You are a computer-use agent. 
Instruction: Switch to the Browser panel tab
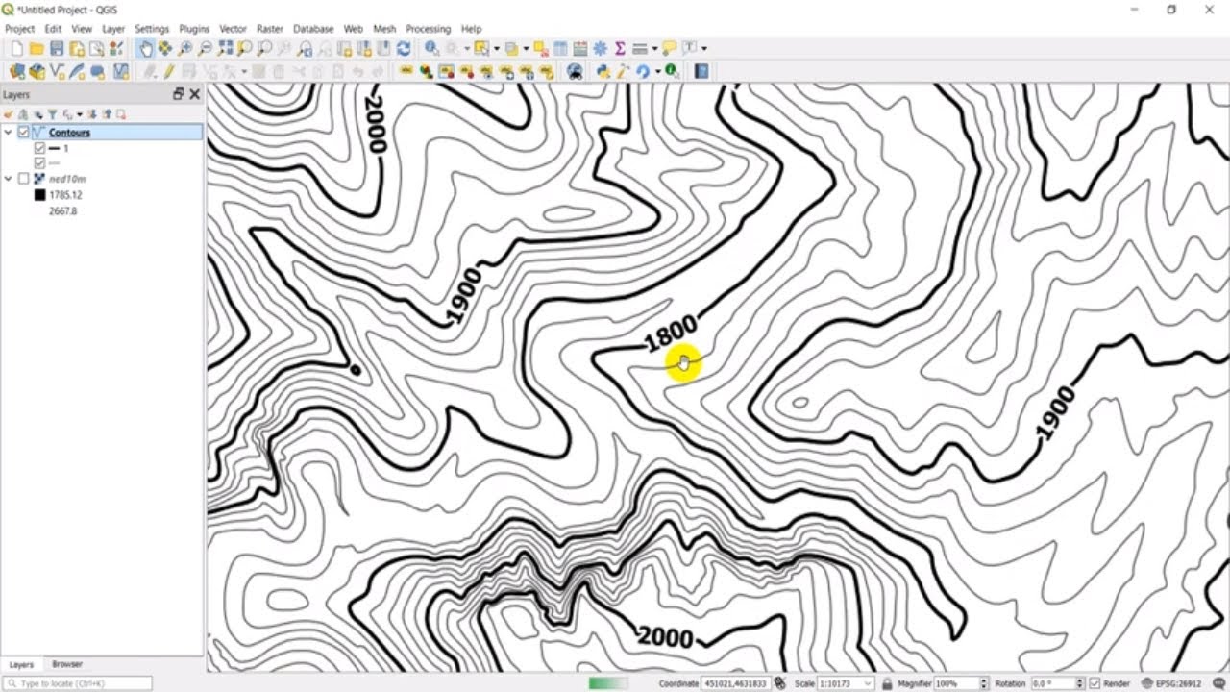tap(67, 664)
